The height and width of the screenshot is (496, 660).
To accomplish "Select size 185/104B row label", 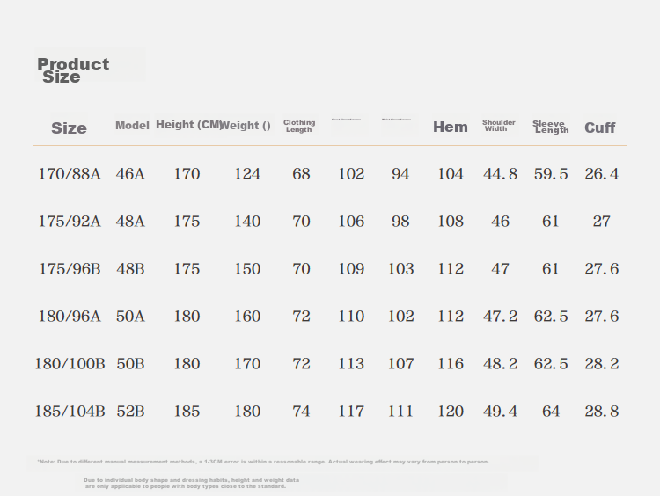I will pos(70,412).
